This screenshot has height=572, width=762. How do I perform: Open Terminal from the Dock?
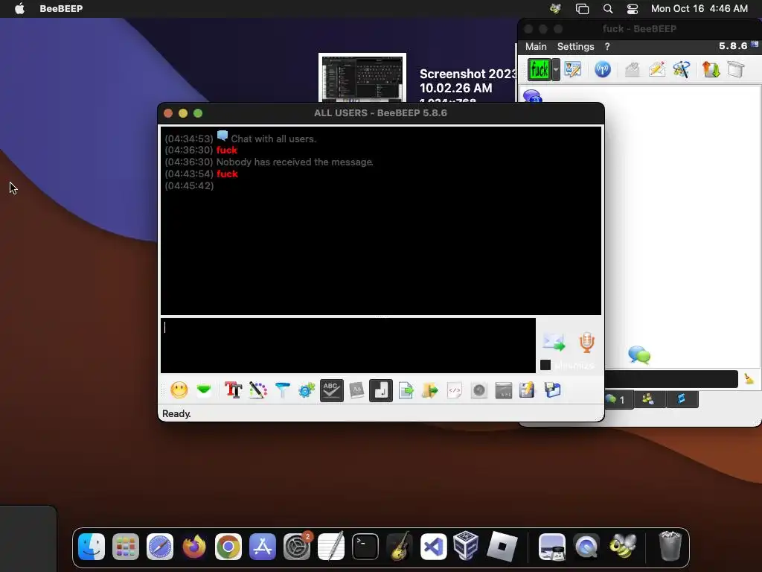[x=365, y=547]
